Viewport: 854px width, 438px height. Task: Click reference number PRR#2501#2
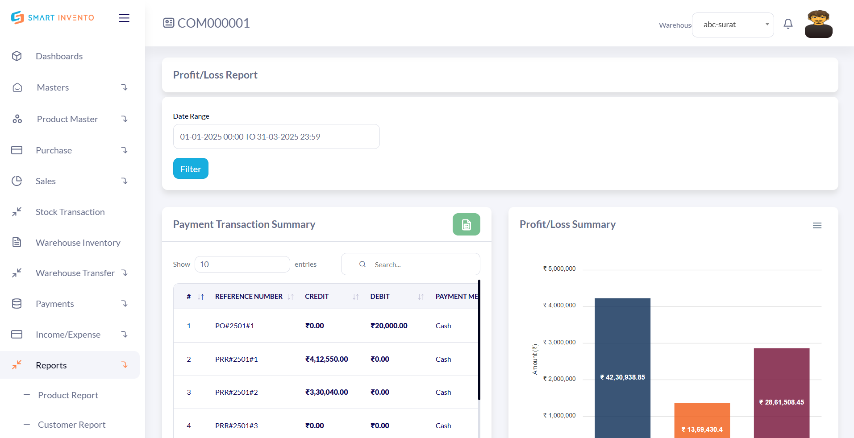click(237, 393)
